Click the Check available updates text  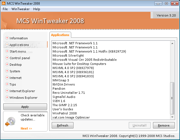(x=32, y=117)
